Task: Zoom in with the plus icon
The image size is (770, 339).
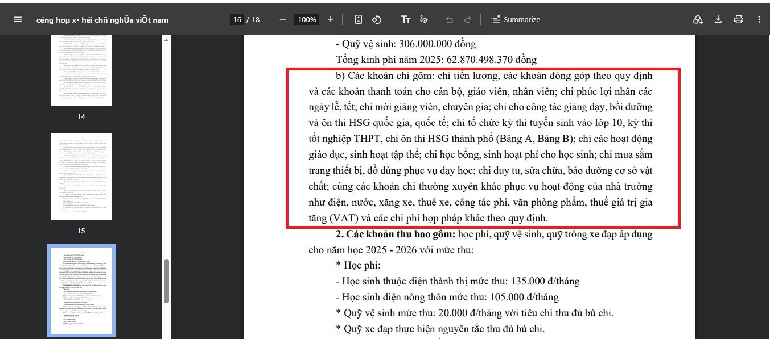Action: 331,19
